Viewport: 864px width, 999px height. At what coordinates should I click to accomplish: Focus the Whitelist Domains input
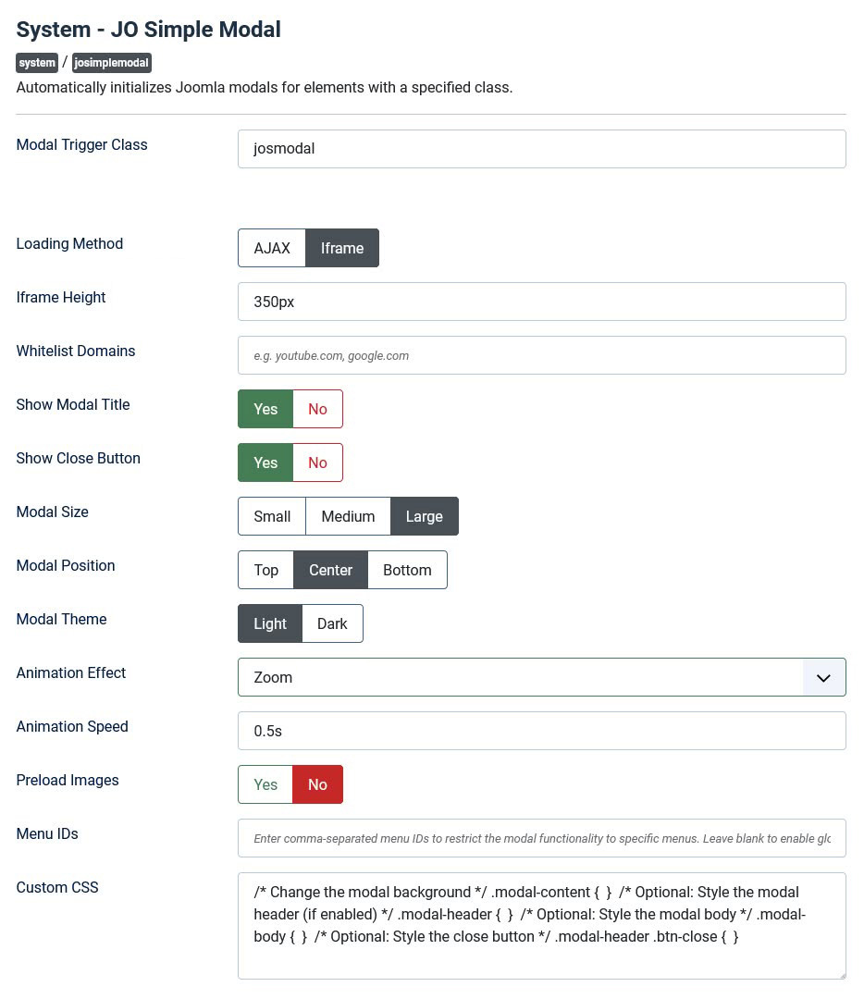[x=541, y=355]
